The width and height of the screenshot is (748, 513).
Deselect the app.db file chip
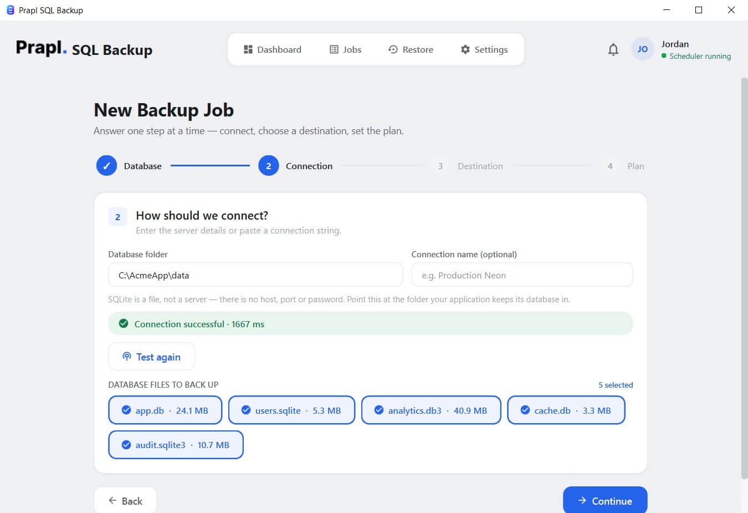(x=165, y=410)
